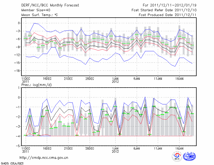The height and width of the screenshot is (165, 214).
Task: Click the BCC logo icon
Action: pos(177,157)
